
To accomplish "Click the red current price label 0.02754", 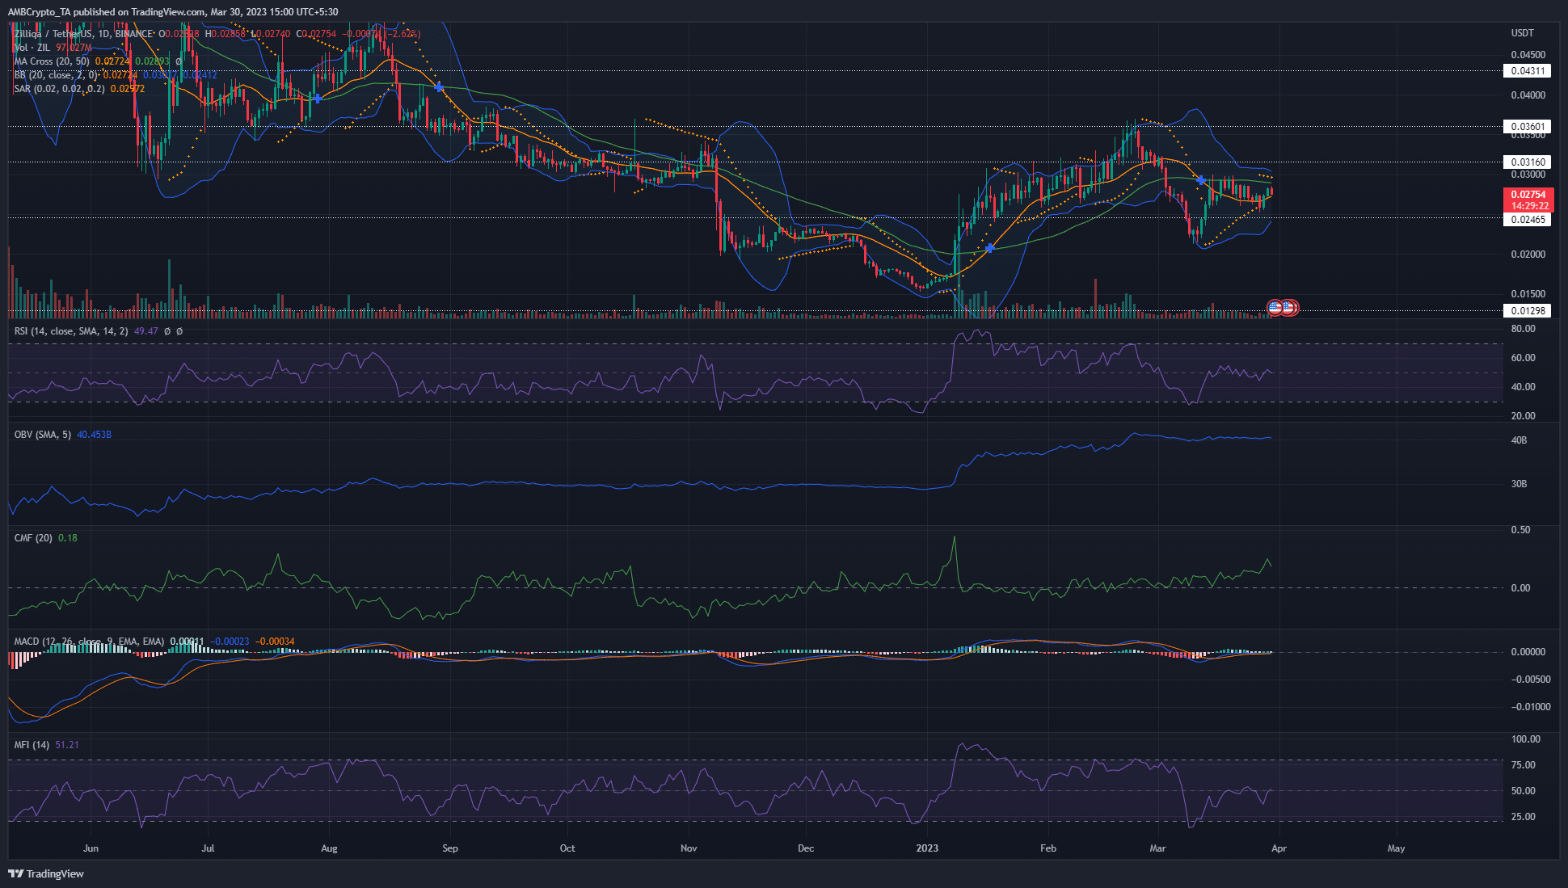I will (x=1528, y=195).
